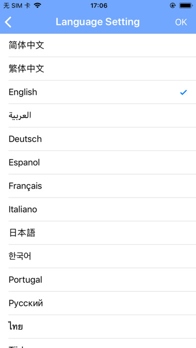Select the Arabic language row
This screenshot has height=348, width=196.
coord(98,115)
